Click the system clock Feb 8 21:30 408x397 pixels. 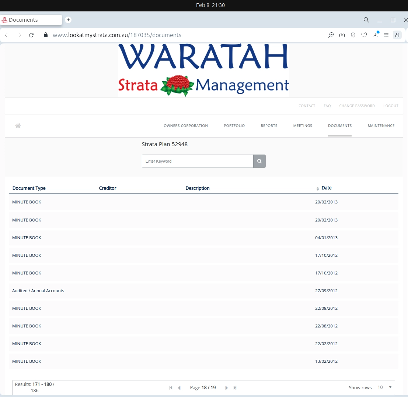210,5
